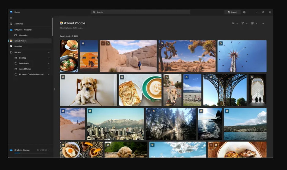Collapse the Folders section chevron

(49, 52)
